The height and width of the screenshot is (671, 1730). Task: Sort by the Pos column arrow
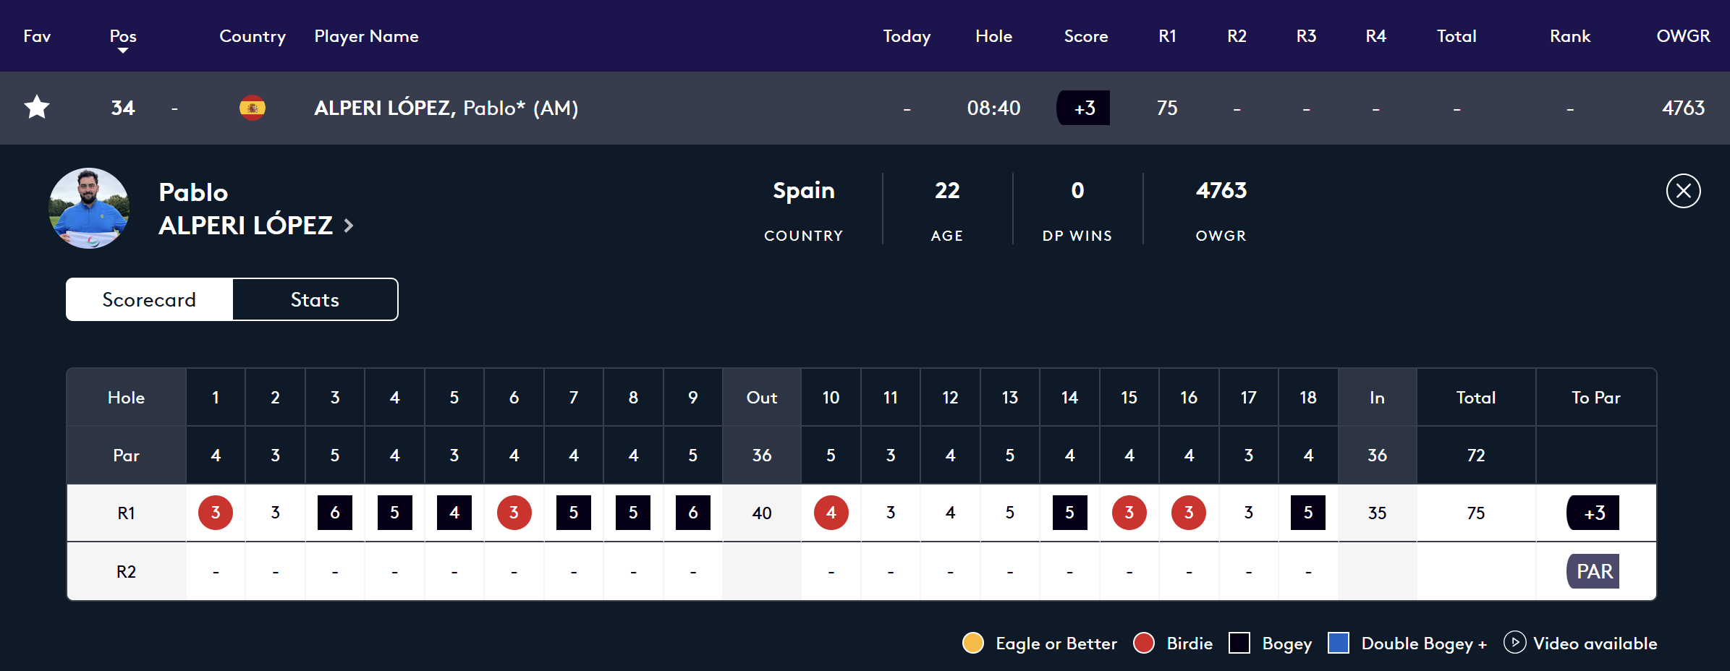pos(123,51)
